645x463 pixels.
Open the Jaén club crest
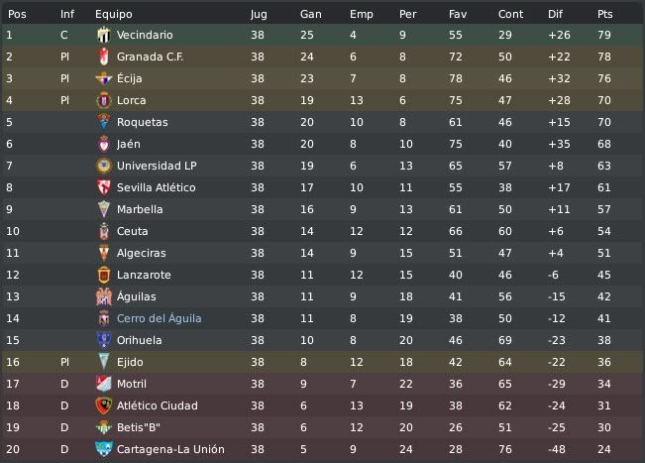[104, 144]
